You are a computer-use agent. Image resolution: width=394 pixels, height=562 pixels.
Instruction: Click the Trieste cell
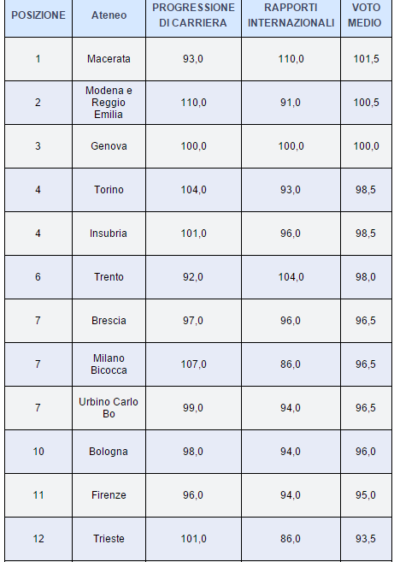(x=109, y=539)
